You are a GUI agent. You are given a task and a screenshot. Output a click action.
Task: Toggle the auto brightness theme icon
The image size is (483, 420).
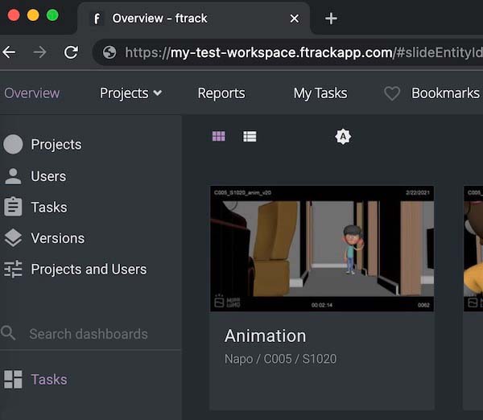tap(343, 137)
